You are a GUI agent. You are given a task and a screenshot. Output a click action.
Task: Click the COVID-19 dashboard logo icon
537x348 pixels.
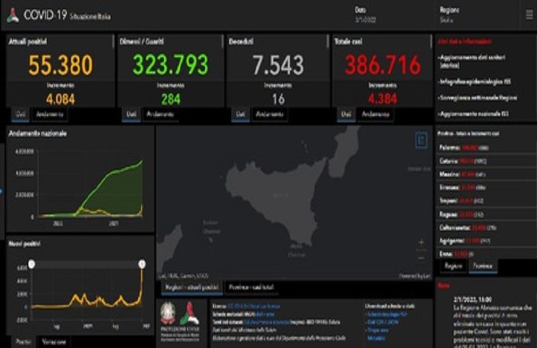point(12,16)
